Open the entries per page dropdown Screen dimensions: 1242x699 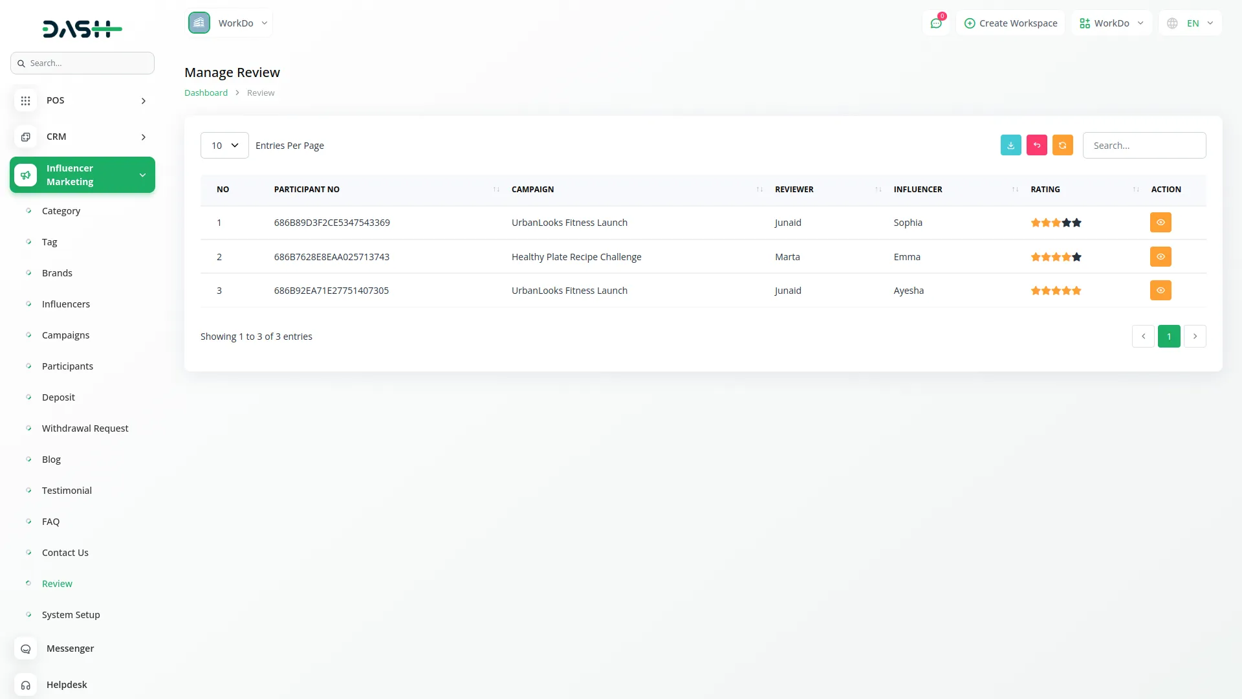[x=224, y=146]
